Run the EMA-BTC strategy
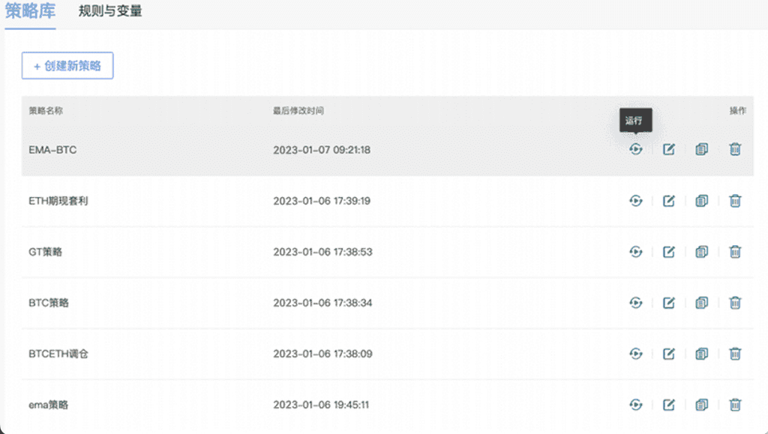 636,149
